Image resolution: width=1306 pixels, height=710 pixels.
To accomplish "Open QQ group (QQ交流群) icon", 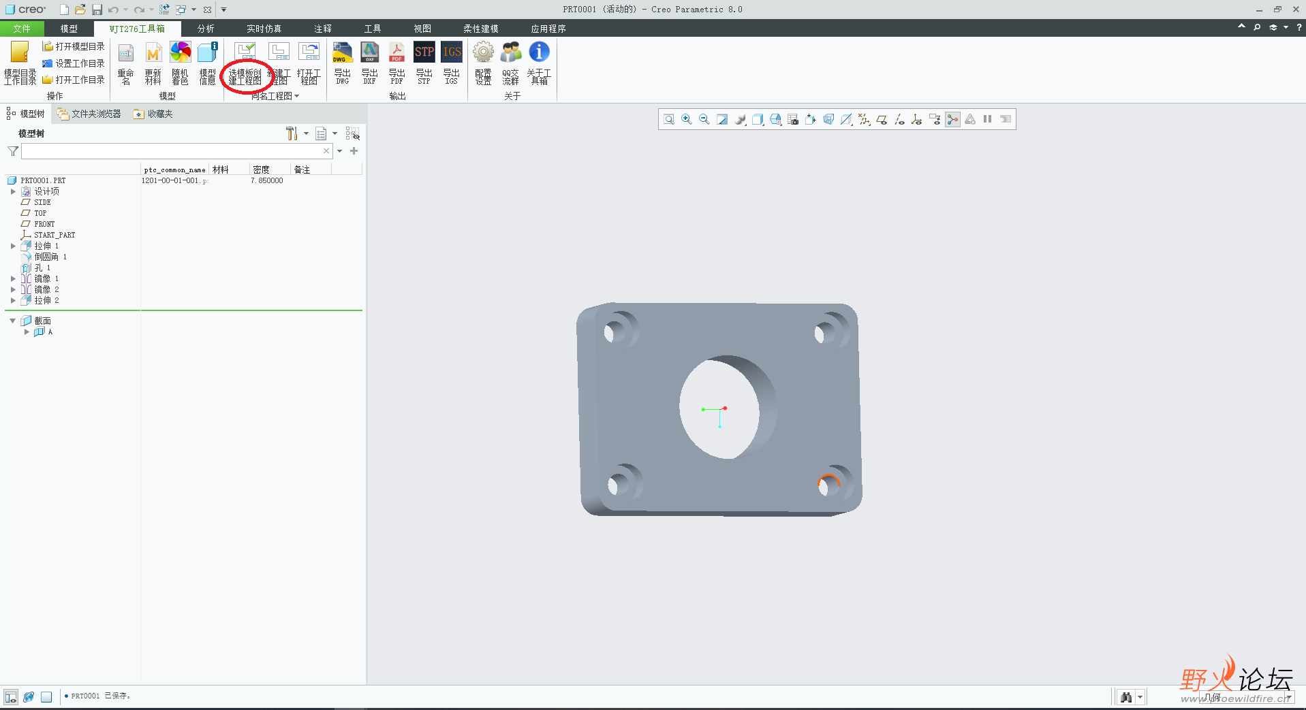I will click(511, 63).
